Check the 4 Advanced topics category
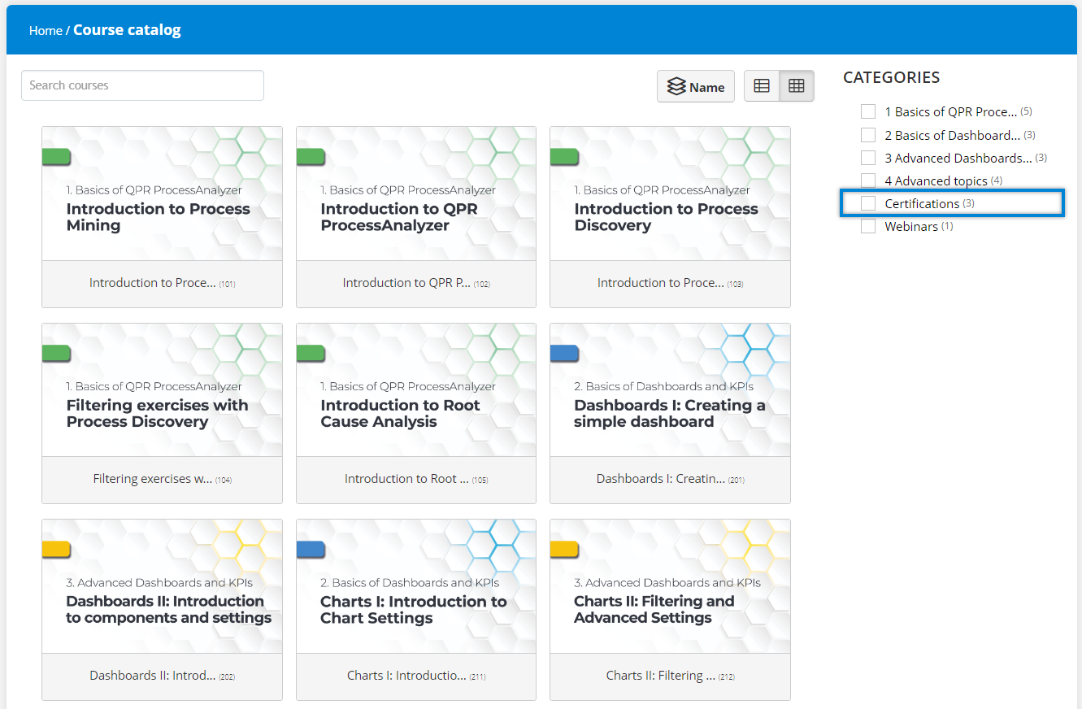 click(x=868, y=181)
